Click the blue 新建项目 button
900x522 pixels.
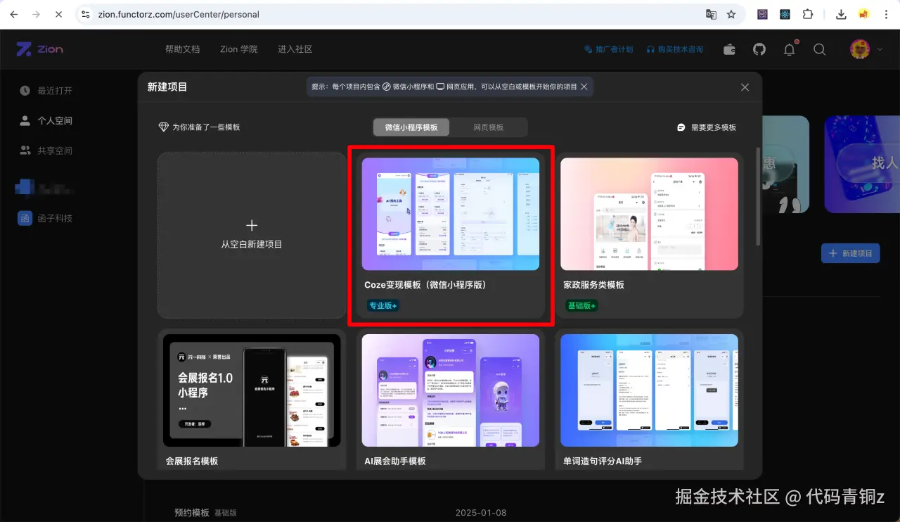[851, 253]
